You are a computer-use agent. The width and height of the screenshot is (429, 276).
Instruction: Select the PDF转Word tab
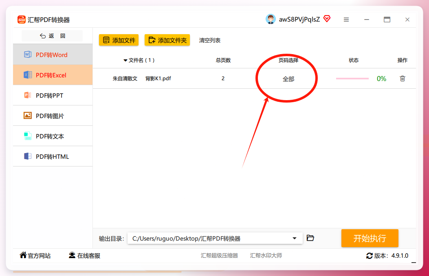pos(53,55)
